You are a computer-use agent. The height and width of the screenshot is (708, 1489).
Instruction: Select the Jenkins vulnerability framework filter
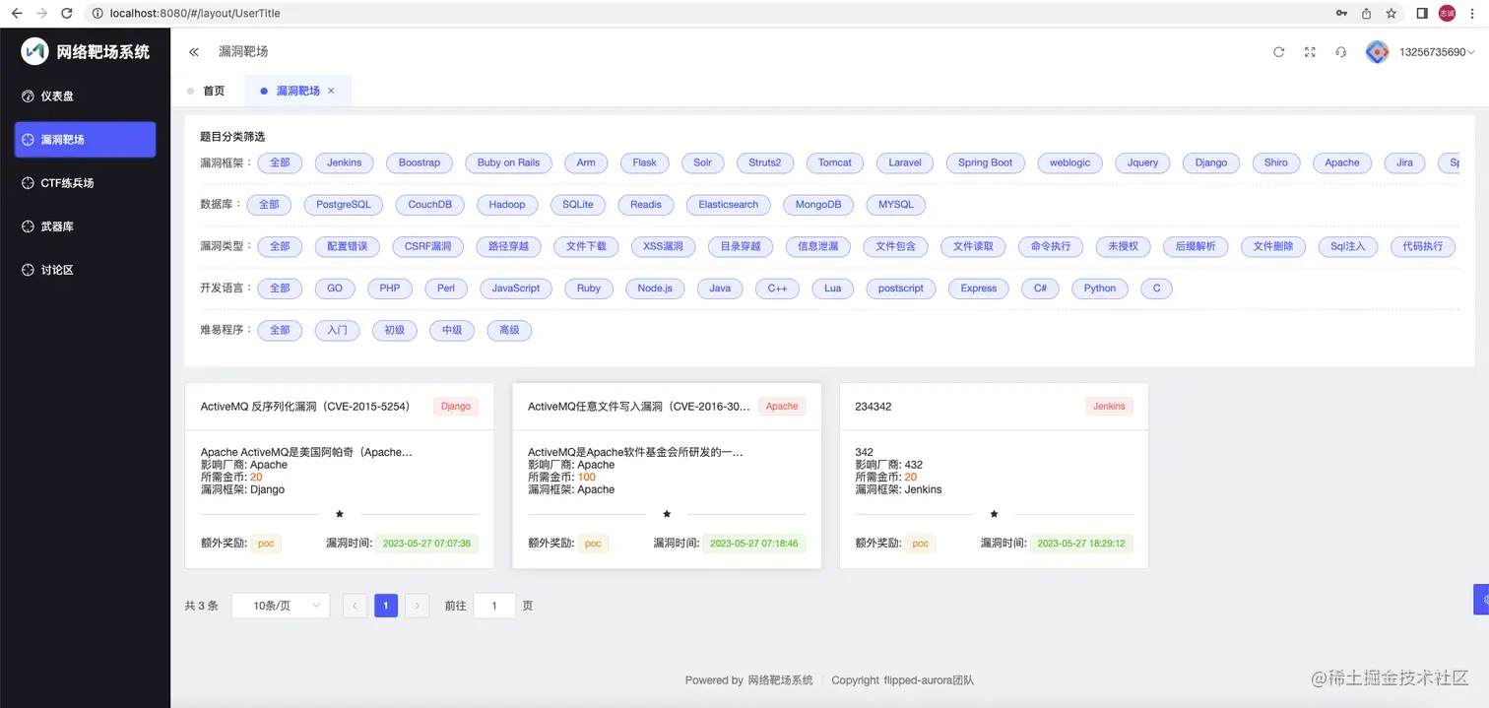344,162
